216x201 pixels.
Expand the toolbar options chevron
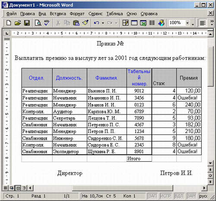pyautogui.click(x=212, y=23)
